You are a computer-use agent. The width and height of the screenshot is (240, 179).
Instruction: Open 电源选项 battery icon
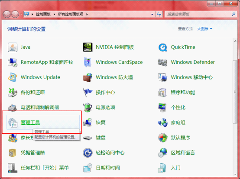click(88, 107)
